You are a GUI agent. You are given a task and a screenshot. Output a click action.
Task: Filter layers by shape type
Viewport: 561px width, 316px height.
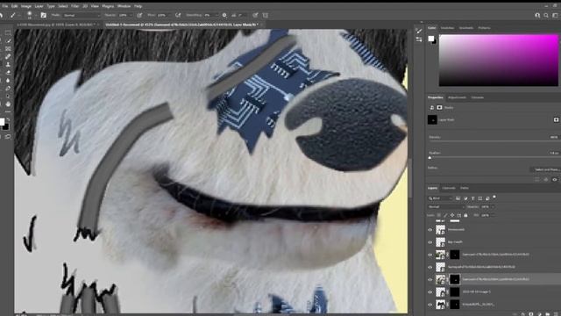480,198
